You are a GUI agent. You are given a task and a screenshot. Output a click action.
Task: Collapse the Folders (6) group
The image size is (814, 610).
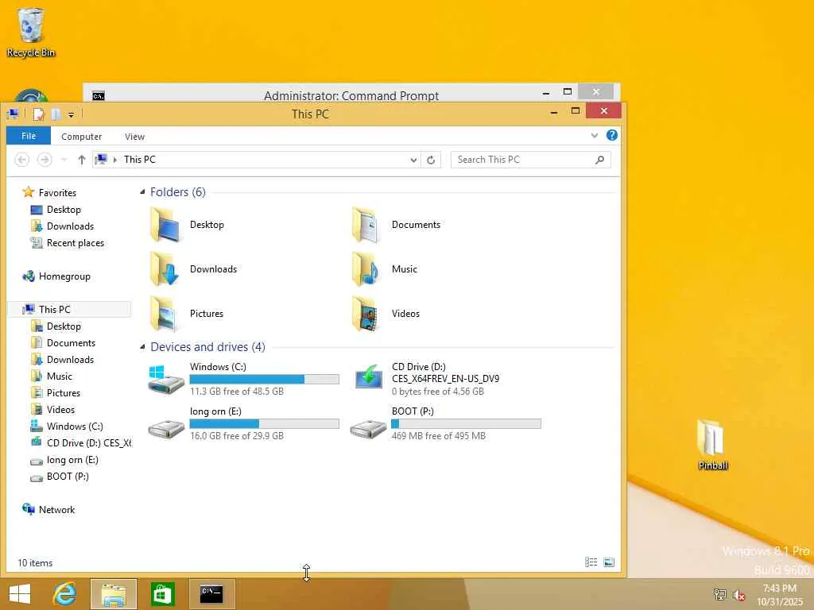pyautogui.click(x=143, y=192)
